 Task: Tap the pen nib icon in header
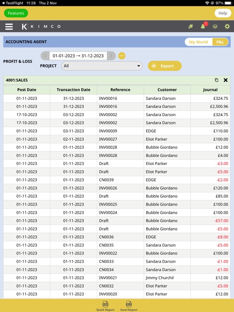[x=191, y=26]
